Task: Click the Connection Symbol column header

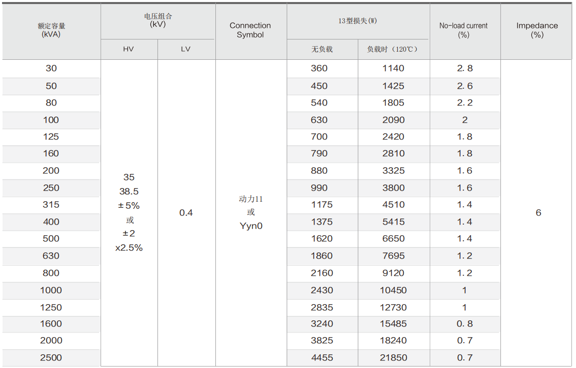Action: coord(250,30)
